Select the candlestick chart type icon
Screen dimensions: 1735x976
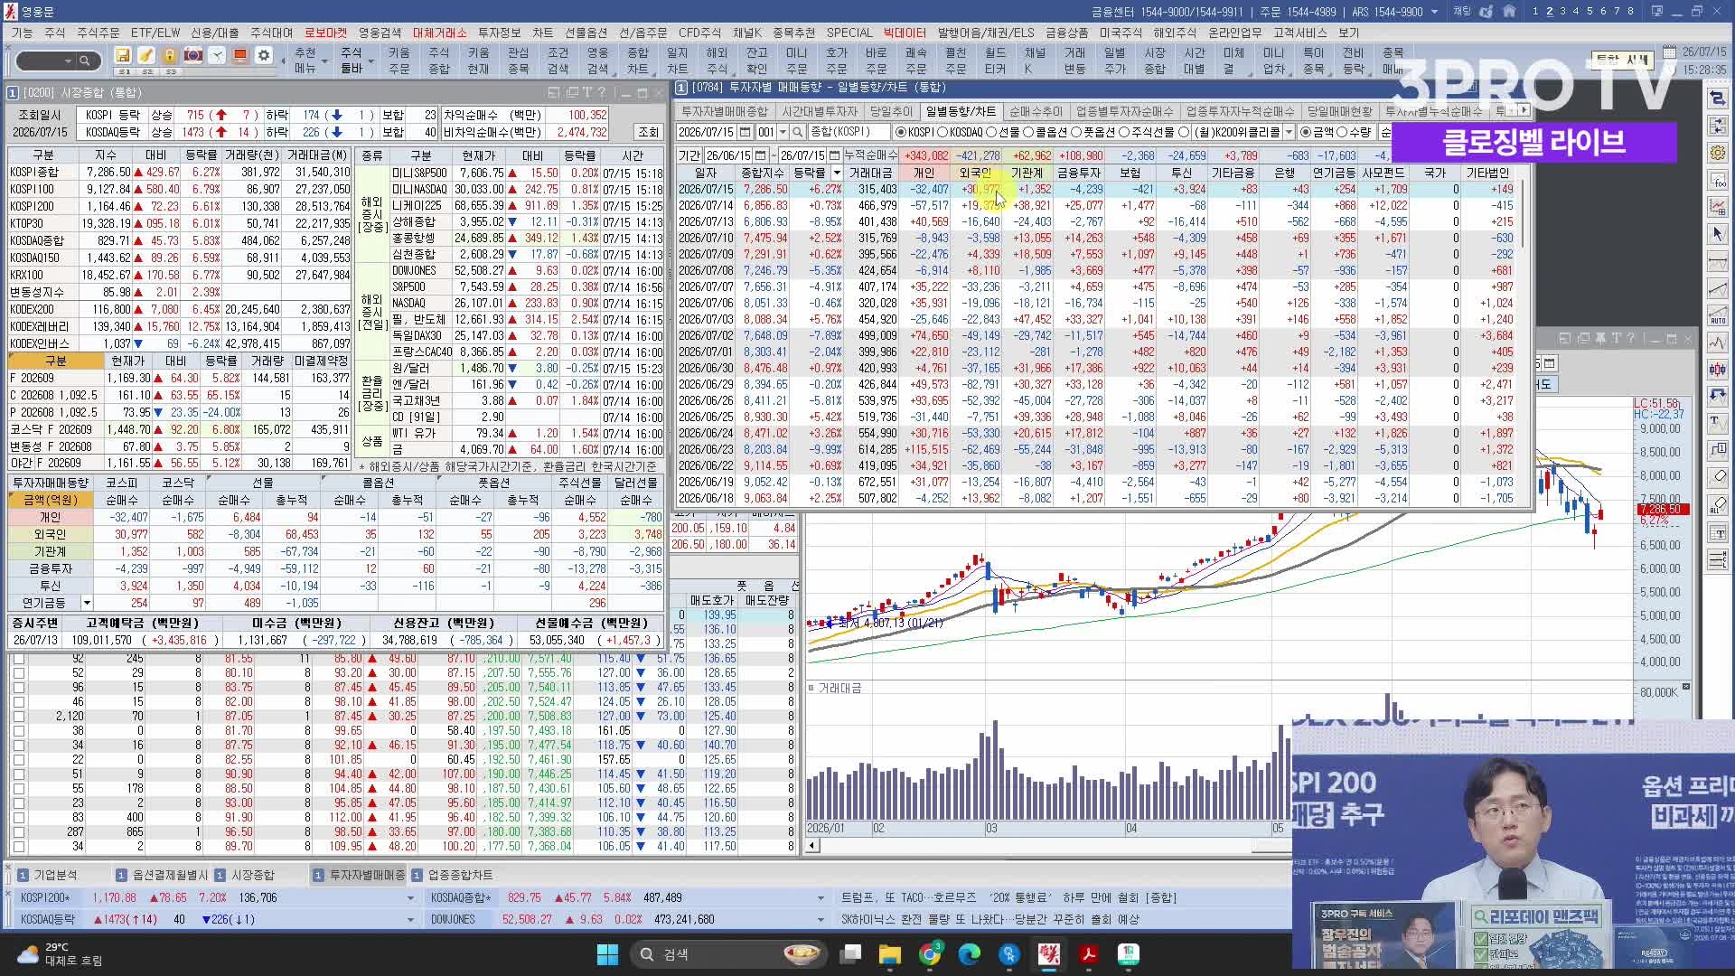tap(1718, 370)
